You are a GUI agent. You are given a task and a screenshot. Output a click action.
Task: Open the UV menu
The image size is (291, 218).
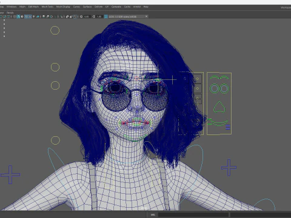tap(107, 7)
